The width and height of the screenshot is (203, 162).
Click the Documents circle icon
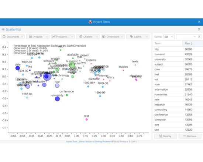click(4, 37)
